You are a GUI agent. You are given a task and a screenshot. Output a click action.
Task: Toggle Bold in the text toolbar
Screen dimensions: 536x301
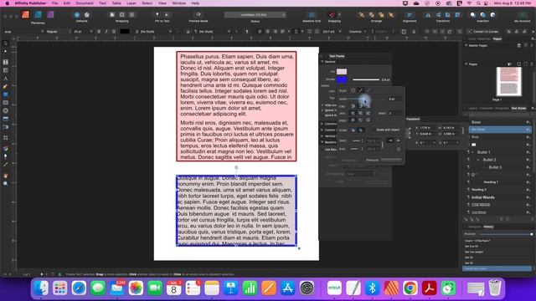(x=99, y=32)
